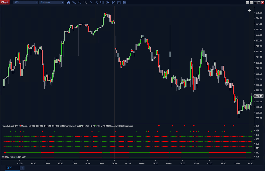Activate the Zoom Out tool
This screenshot has height=171, width=265.
[x=85, y=2]
